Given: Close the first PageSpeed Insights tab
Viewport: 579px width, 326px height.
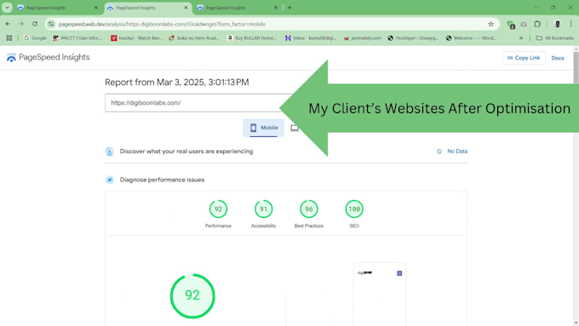Looking at the screenshot, I should coord(96,8).
